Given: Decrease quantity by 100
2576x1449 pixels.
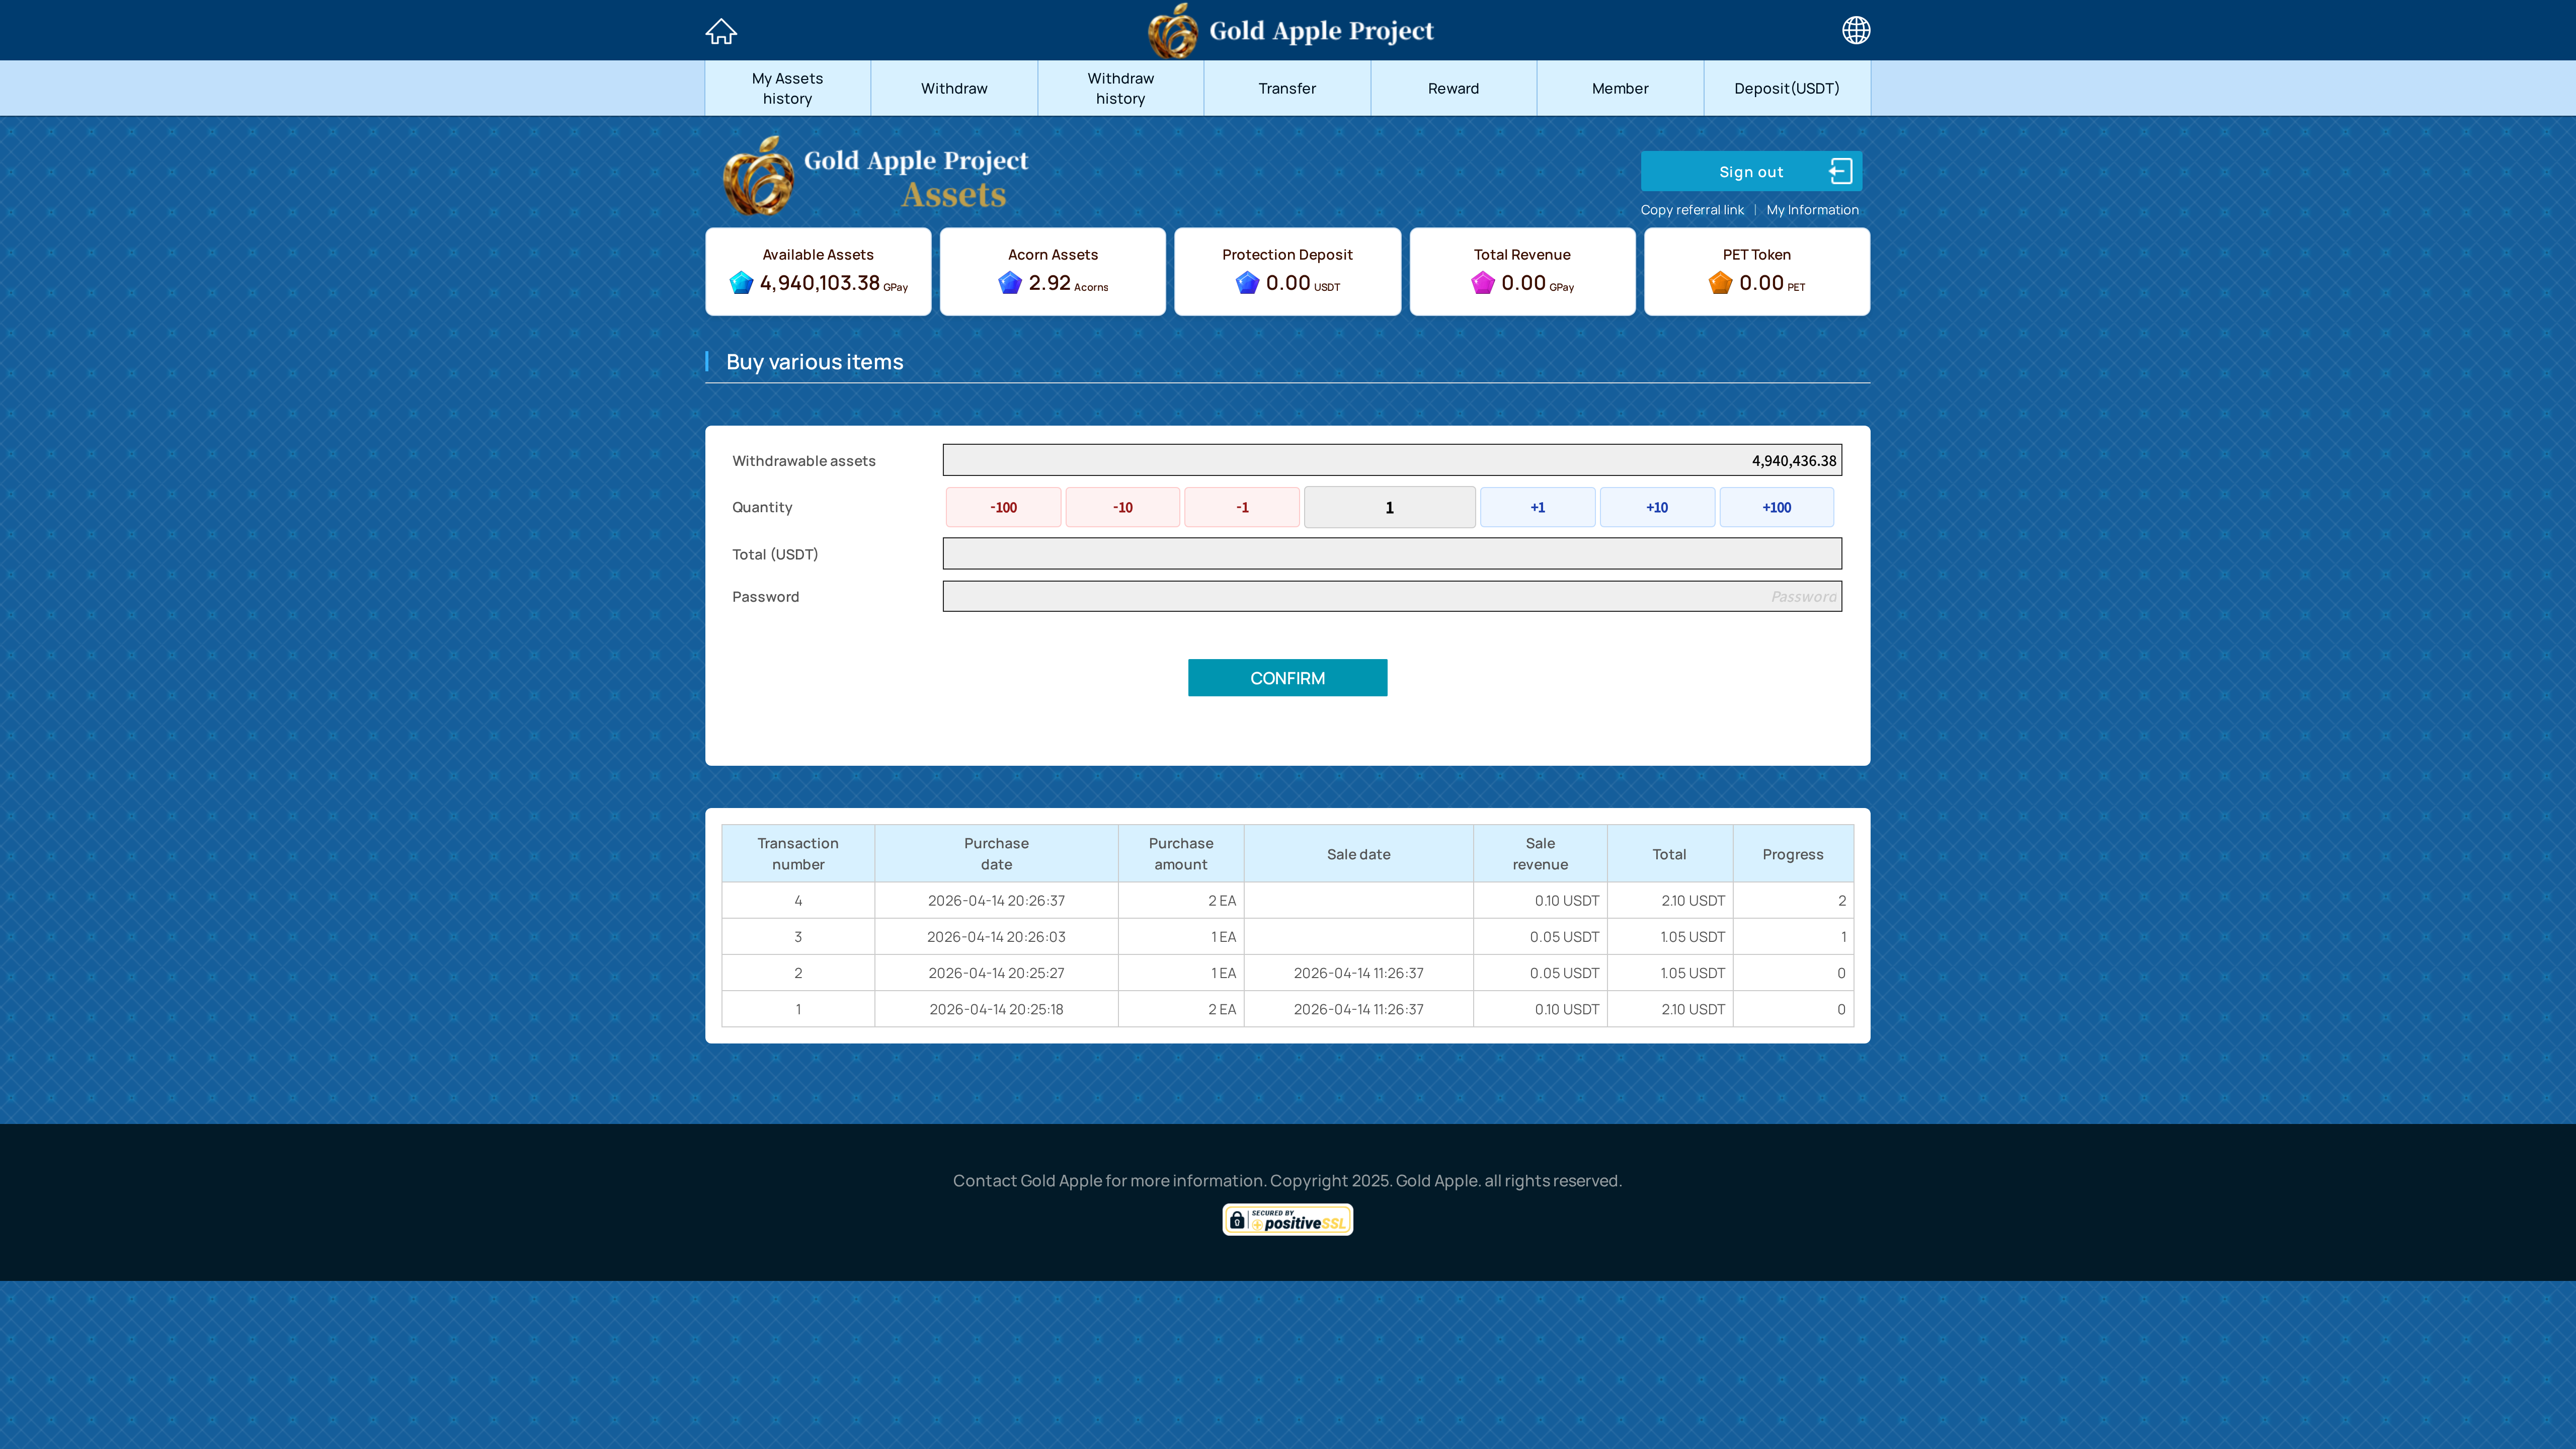Looking at the screenshot, I should 1003,507.
